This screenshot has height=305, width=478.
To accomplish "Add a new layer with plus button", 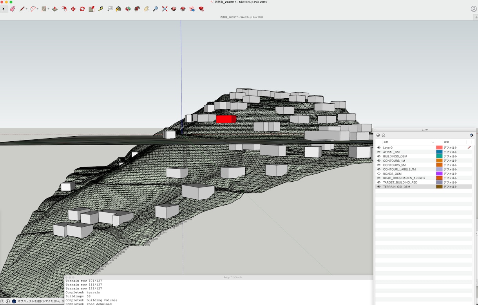I will click(x=378, y=135).
